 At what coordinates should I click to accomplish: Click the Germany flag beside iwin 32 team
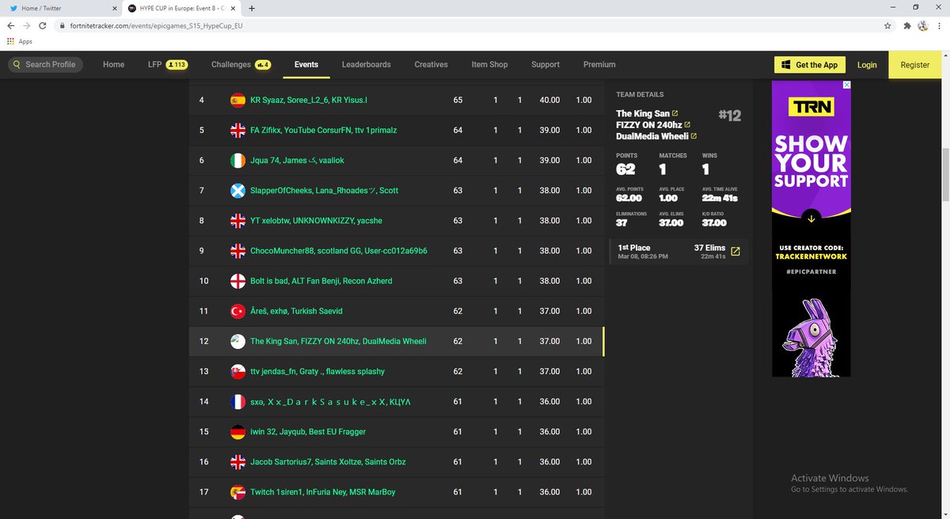click(x=237, y=431)
